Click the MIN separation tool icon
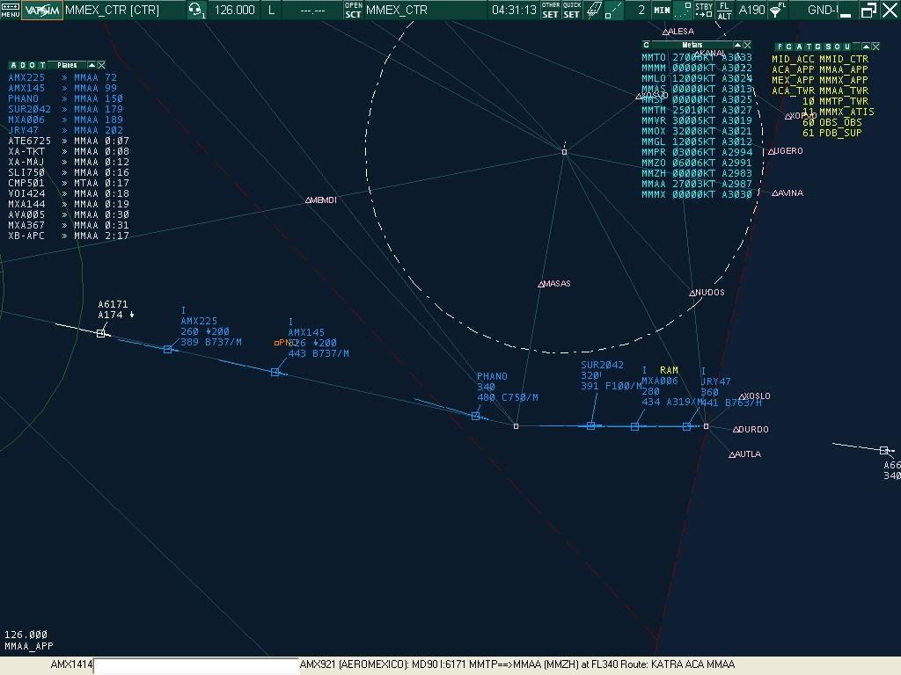This screenshot has width=901, height=675. coord(662,11)
